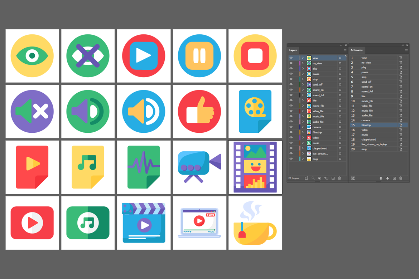
Task: Open the Artboards panel flyout menu
Action: tap(407, 50)
